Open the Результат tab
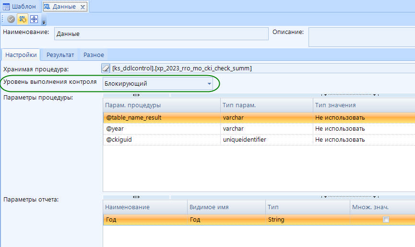This screenshot has width=415, height=247. (x=60, y=55)
